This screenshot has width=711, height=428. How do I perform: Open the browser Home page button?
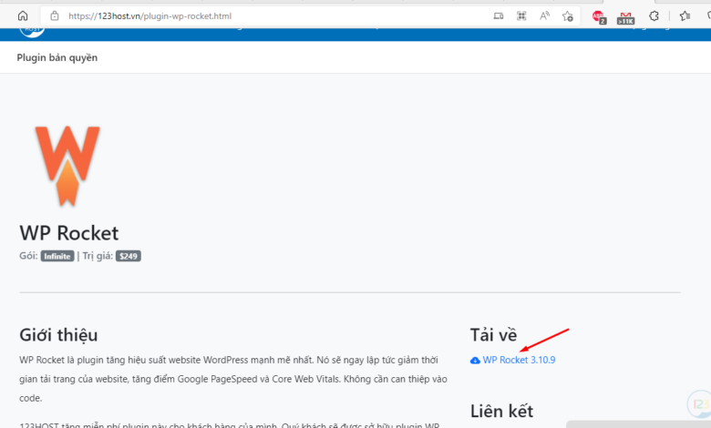click(23, 16)
